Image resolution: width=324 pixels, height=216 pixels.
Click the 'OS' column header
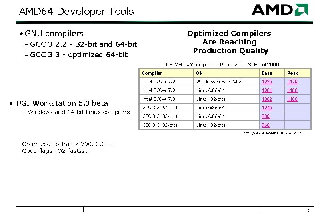coord(199,73)
